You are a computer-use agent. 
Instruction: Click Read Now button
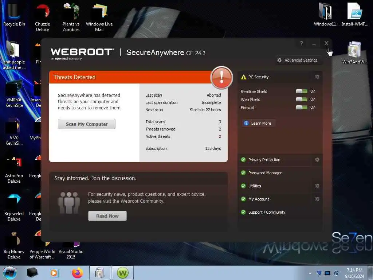[107, 216]
